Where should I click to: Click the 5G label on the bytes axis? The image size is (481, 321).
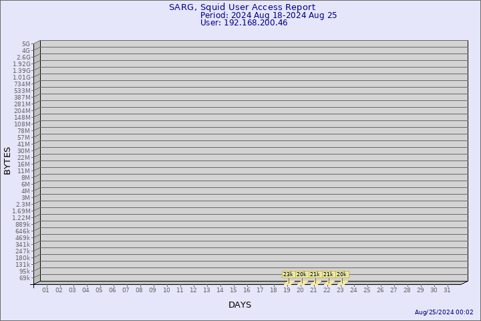pos(26,44)
